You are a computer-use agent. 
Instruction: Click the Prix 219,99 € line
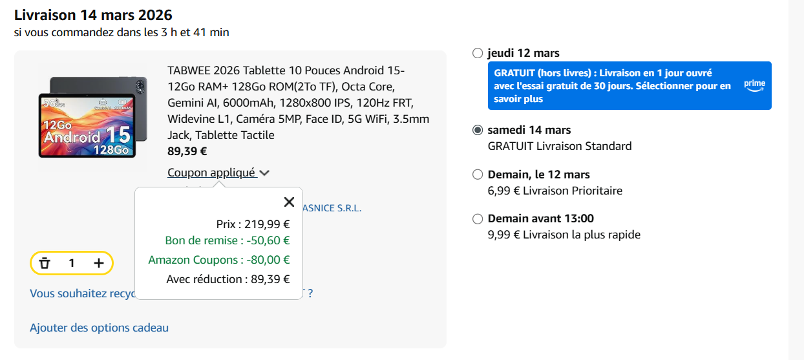coord(253,224)
